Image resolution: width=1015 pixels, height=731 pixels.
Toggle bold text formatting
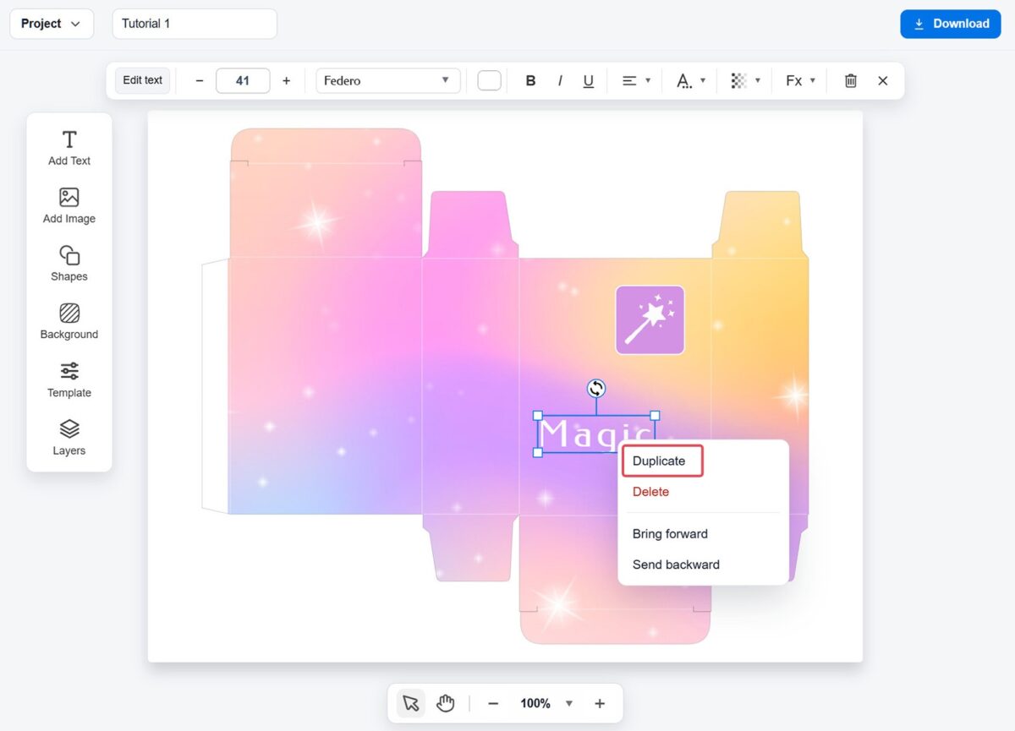point(531,81)
